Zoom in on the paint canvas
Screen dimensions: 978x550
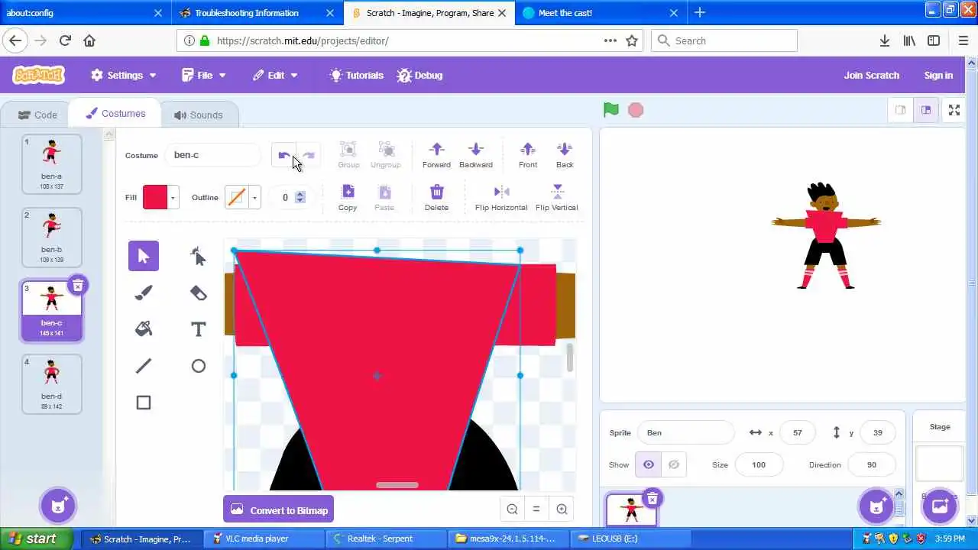[x=562, y=510]
